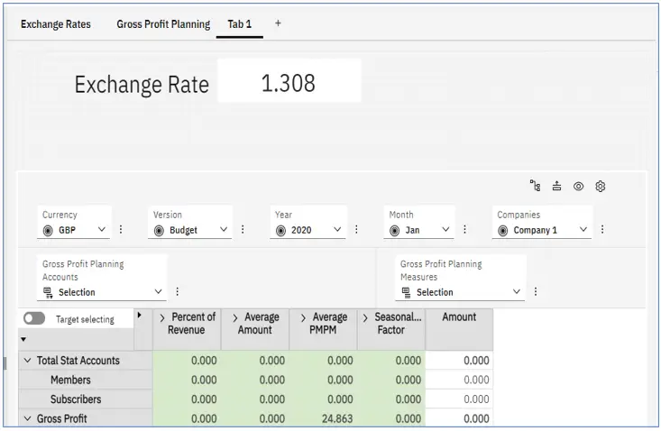The width and height of the screenshot is (661, 431).
Task: Open three-dot menu next to Year selector
Action: tap(356, 230)
